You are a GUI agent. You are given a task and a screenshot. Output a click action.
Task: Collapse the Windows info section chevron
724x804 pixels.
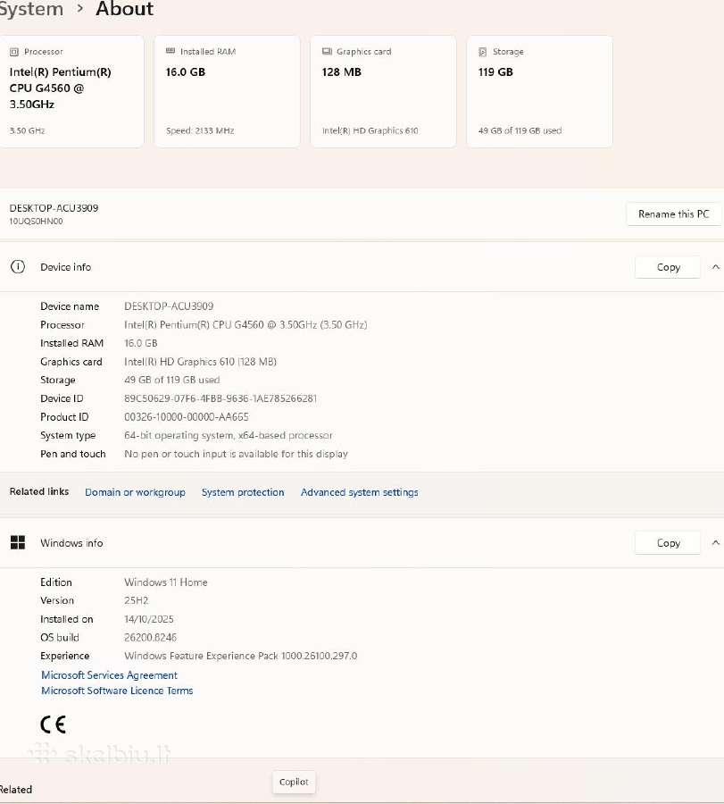click(x=715, y=542)
